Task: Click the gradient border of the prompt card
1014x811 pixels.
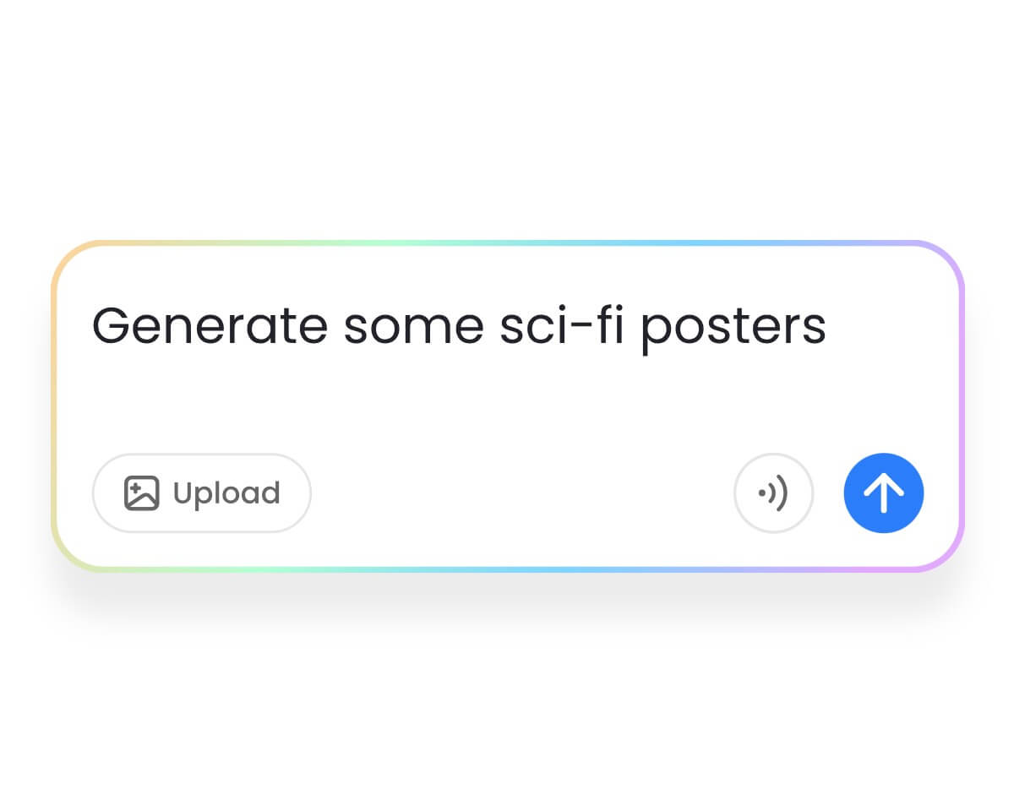Action: pyautogui.click(x=507, y=242)
